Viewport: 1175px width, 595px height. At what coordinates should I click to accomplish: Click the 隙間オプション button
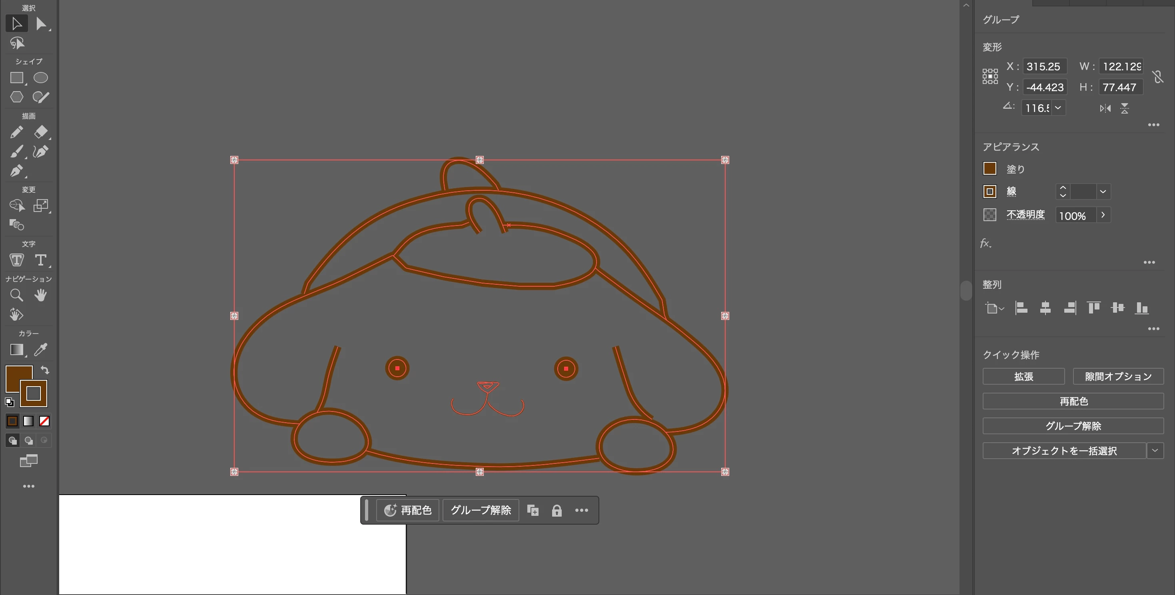[1118, 377]
